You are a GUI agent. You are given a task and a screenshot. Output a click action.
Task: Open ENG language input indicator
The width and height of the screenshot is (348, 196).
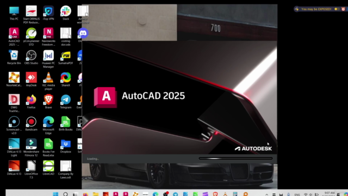pyautogui.click(x=297, y=195)
